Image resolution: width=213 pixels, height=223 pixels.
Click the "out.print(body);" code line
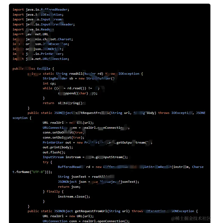click(58, 147)
